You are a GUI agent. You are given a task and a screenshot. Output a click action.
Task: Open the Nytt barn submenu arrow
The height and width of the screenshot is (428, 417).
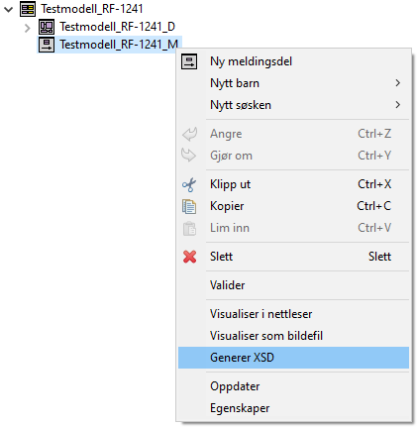coord(398,83)
